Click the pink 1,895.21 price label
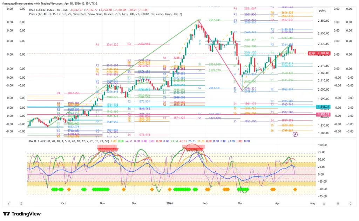This screenshot has height=221, width=359. (x=324, y=114)
